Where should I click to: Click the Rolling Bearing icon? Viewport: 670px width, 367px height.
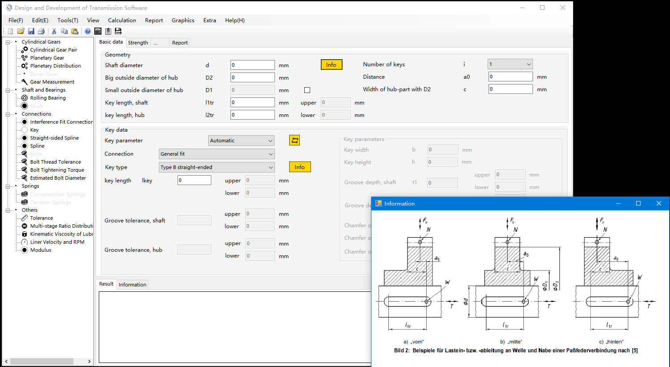click(x=24, y=98)
